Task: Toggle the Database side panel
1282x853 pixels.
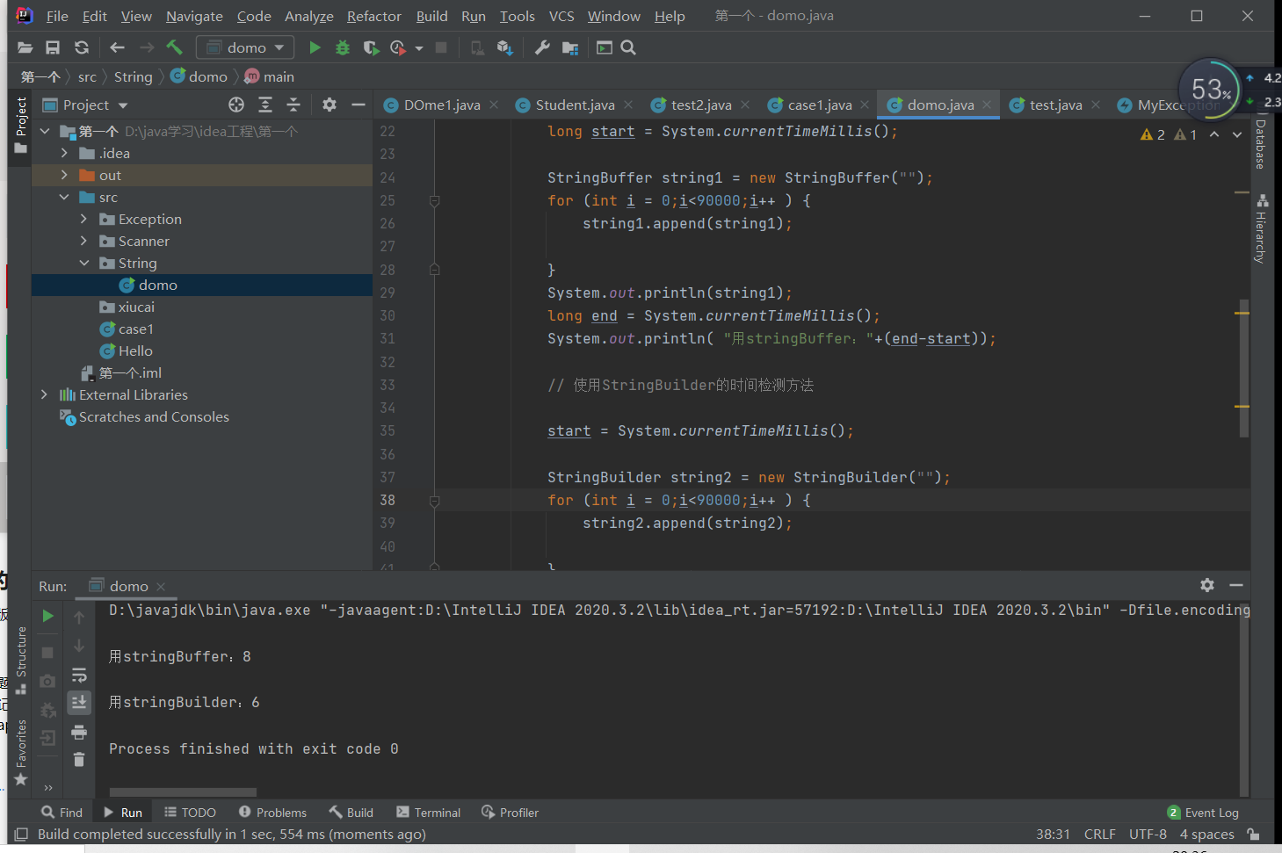Action: (x=1261, y=139)
